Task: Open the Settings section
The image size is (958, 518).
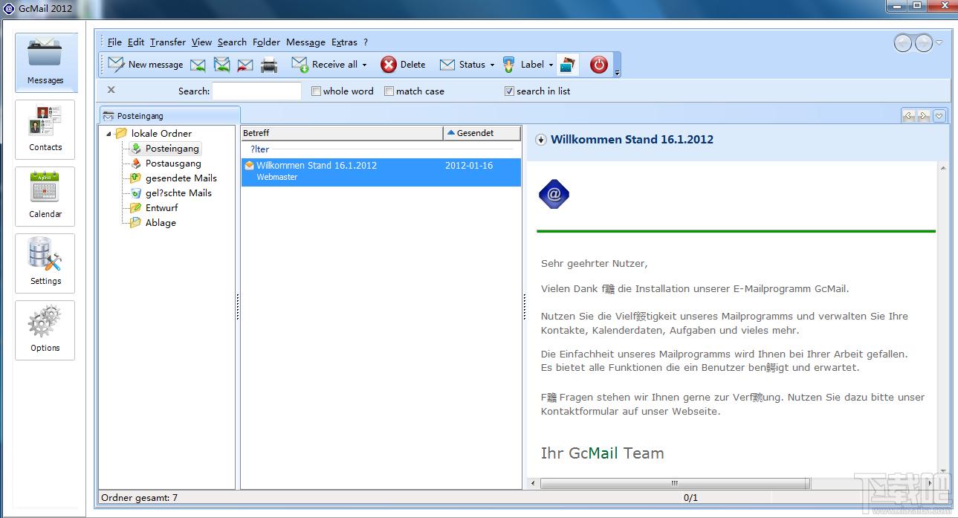Action: coord(45,264)
